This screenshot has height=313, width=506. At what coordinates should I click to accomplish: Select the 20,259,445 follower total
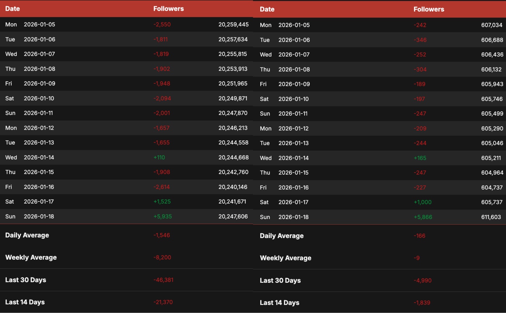click(x=233, y=25)
